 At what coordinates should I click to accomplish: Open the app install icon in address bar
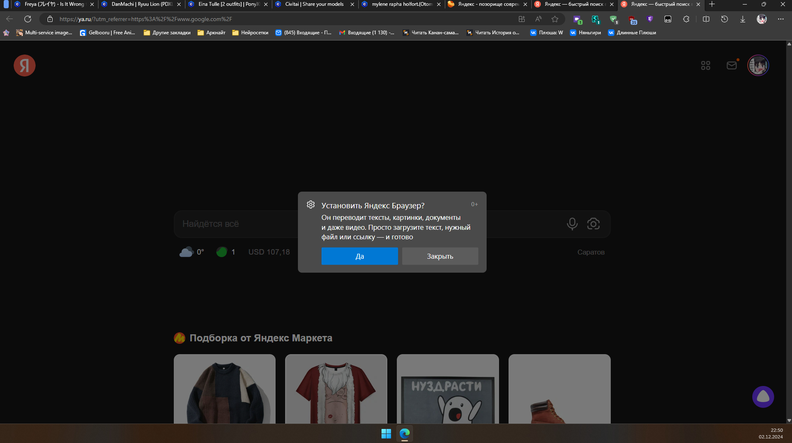coord(522,19)
